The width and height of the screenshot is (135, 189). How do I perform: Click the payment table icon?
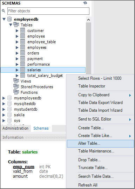[x=23, y=59]
